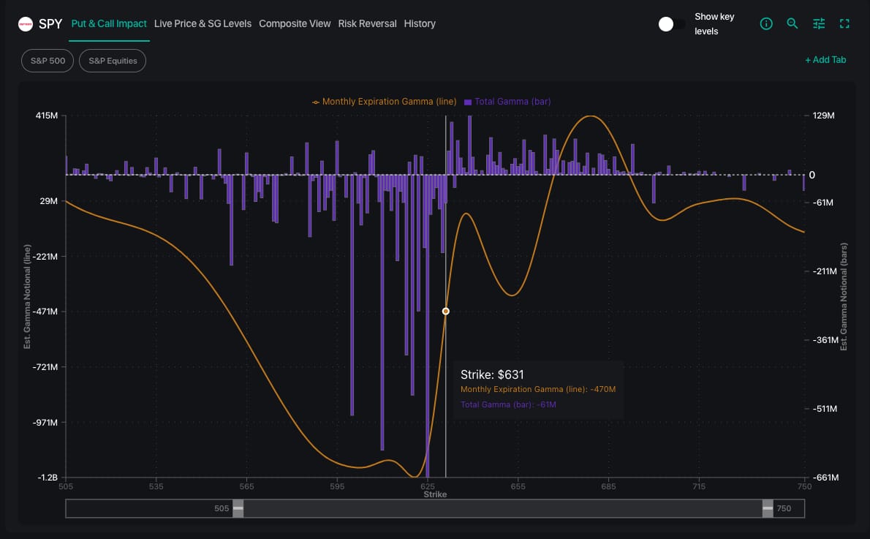Click the -1.2B left axis label
The image size is (870, 539).
tap(48, 478)
